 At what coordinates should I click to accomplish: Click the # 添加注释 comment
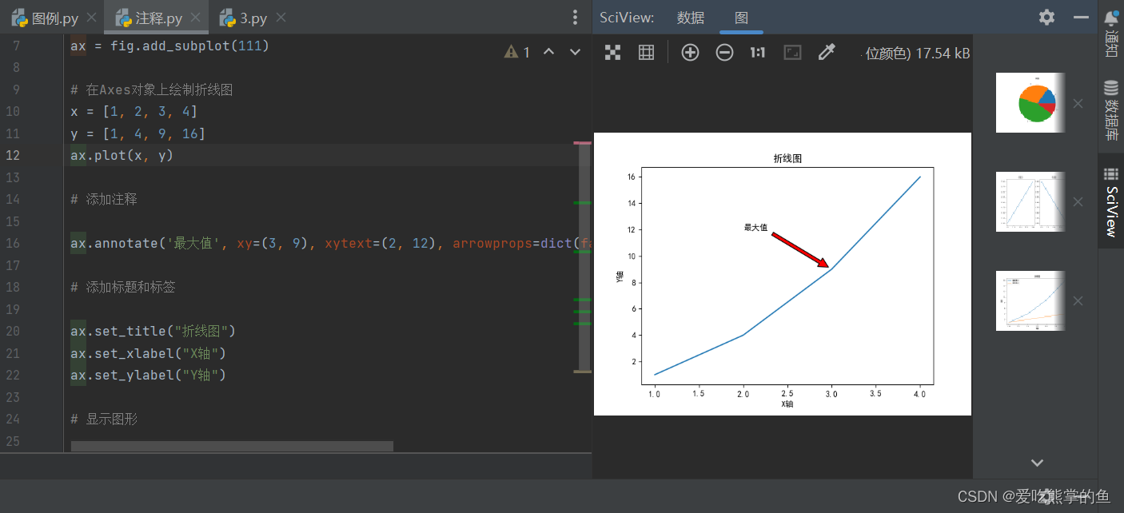104,199
